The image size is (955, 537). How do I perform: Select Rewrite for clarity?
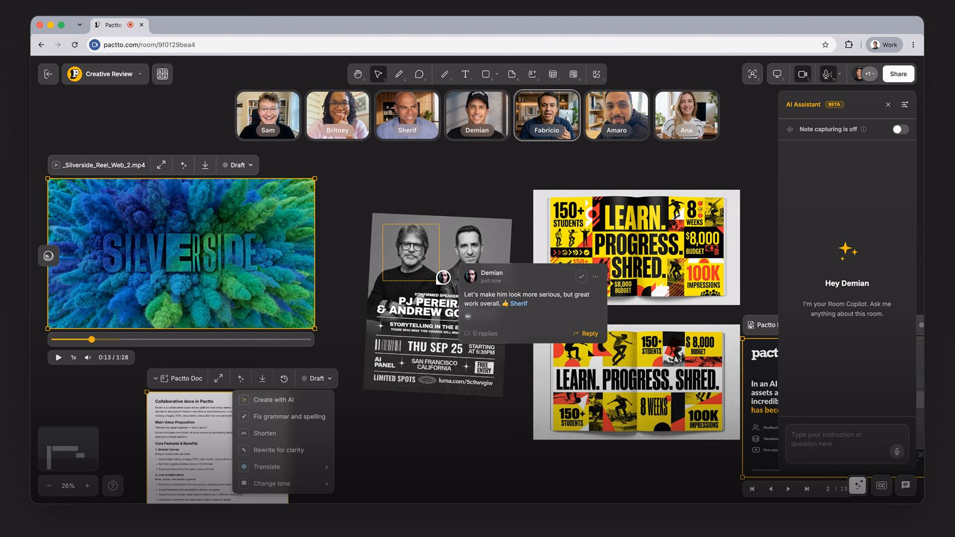pos(285,450)
